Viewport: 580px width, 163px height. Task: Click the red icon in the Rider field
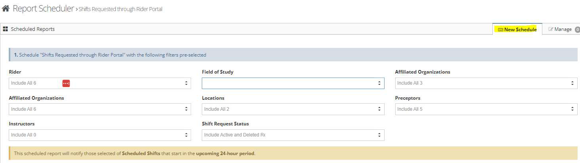click(x=66, y=83)
